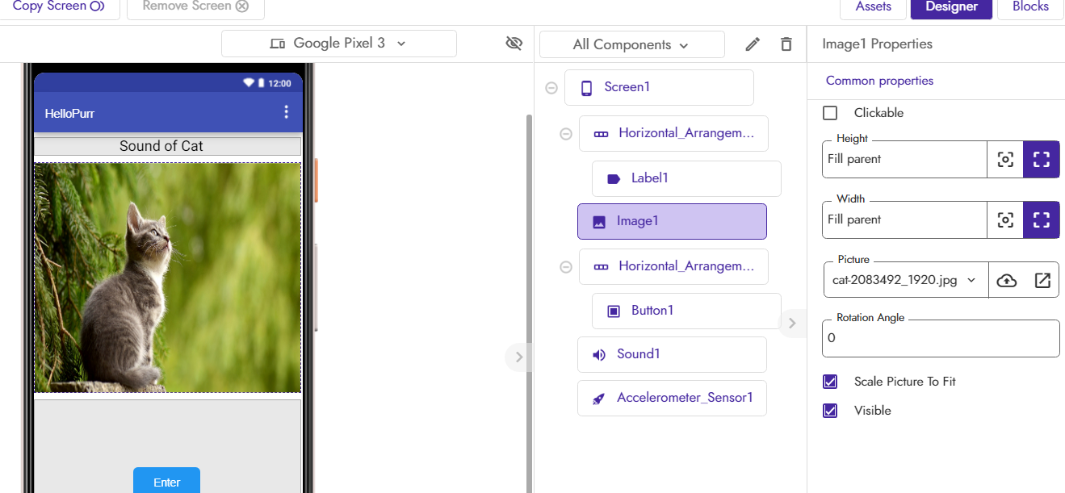The height and width of the screenshot is (493, 1065).
Task: Click the pencil rename component icon
Action: [x=753, y=44]
